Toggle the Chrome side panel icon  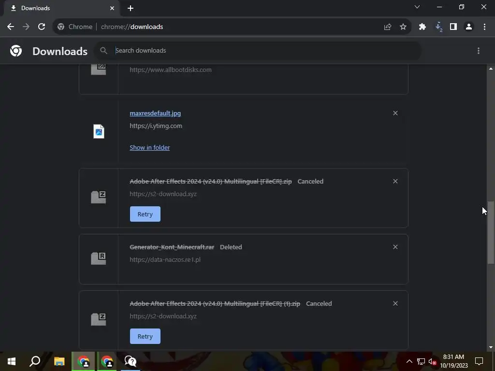click(x=453, y=27)
